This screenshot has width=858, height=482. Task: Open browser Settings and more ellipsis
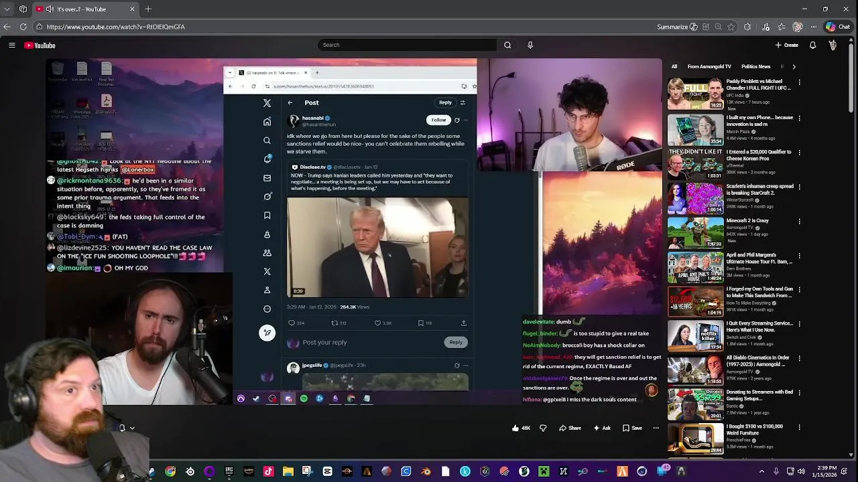(813, 27)
